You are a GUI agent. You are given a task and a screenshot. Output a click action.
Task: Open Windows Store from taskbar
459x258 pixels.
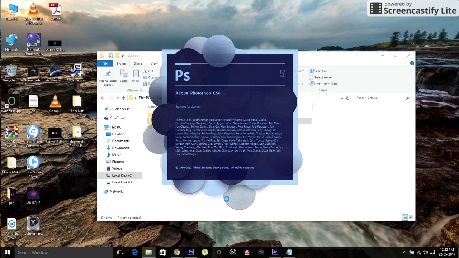point(162,252)
